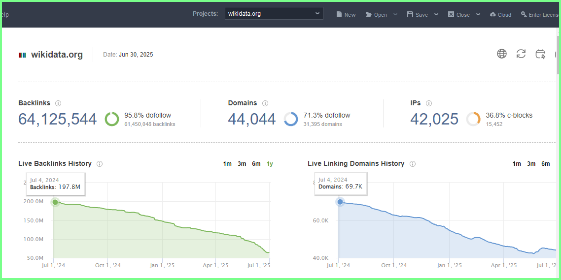Open the Projects dropdown showing wikidata.org

point(274,14)
